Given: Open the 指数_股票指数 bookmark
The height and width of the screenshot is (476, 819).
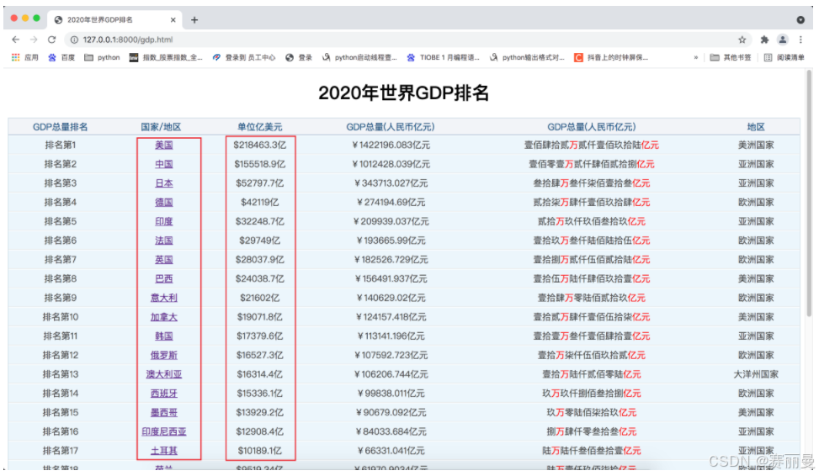Looking at the screenshot, I should [x=166, y=57].
